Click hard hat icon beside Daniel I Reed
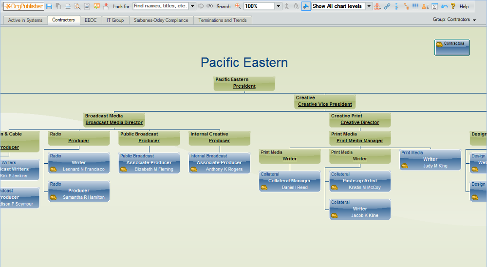This screenshot has height=267, width=487. (264, 188)
